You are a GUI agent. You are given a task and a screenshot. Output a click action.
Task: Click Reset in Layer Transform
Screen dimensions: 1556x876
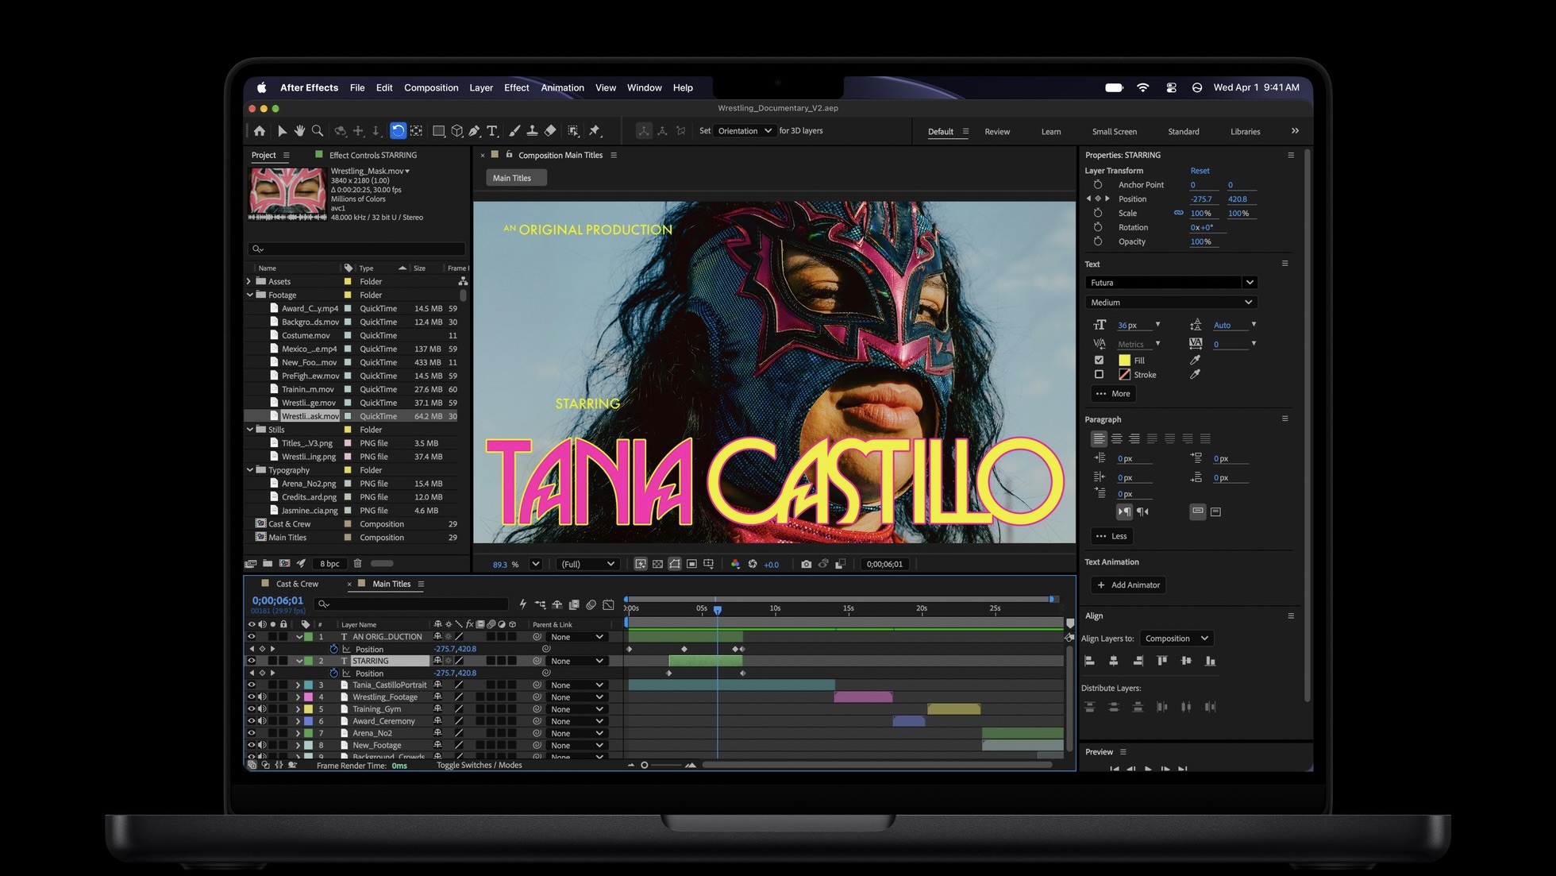[x=1200, y=171]
